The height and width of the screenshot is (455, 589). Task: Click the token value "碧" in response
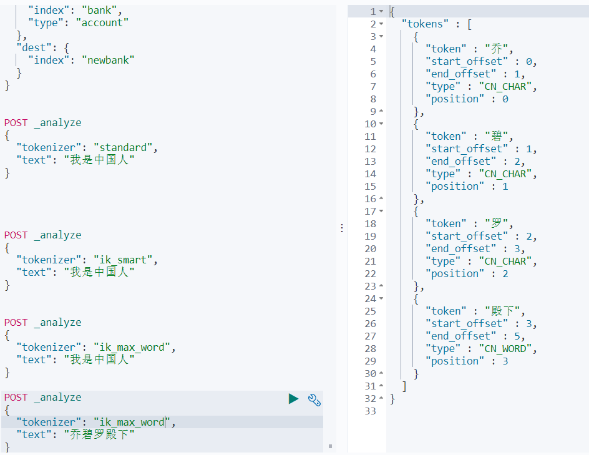(x=497, y=137)
